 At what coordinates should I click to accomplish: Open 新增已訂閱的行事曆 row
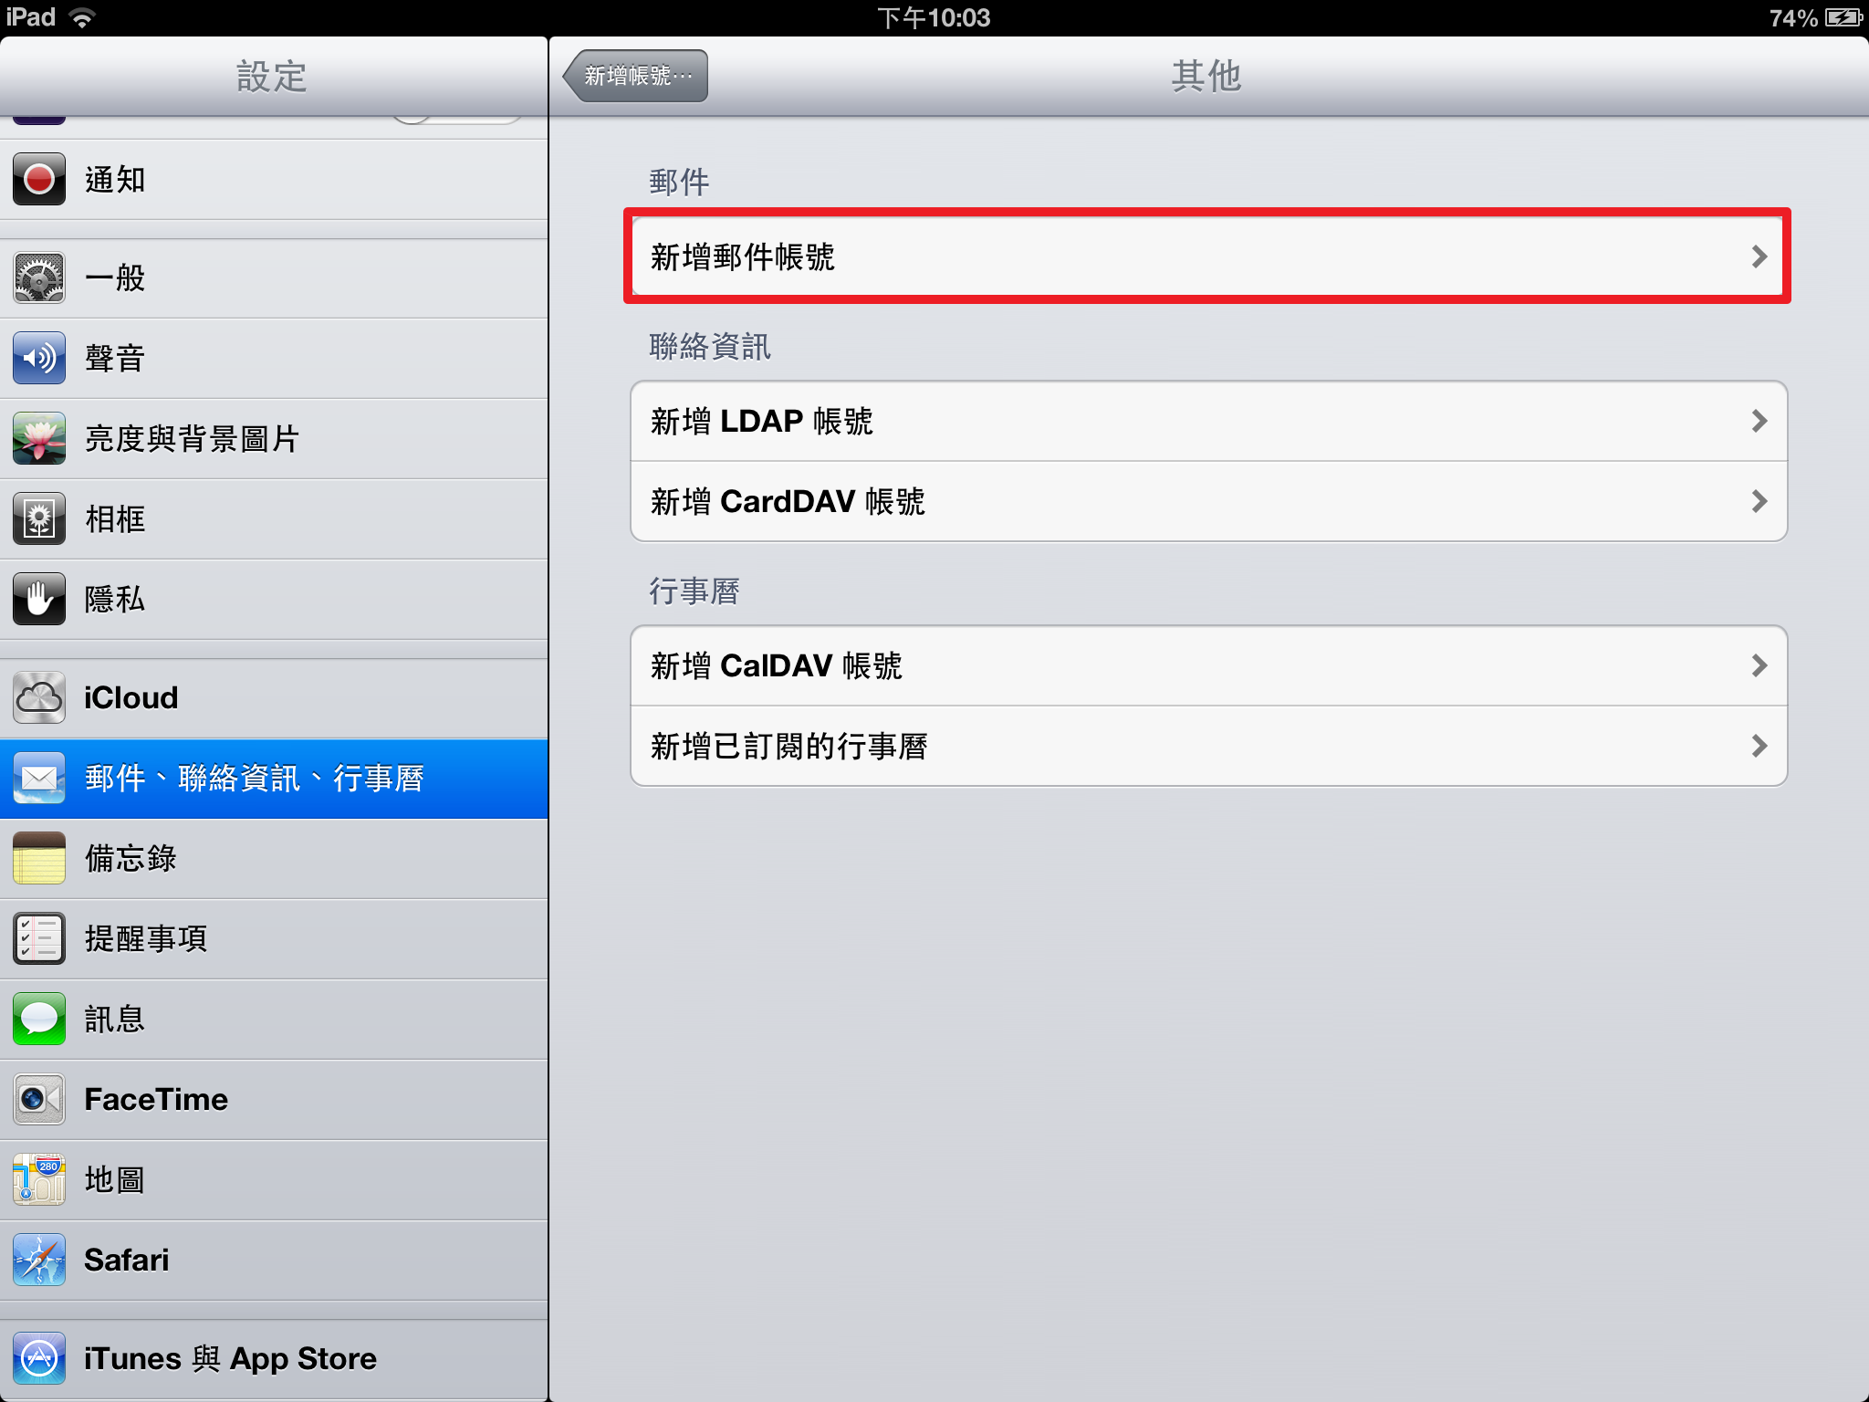tap(1208, 746)
